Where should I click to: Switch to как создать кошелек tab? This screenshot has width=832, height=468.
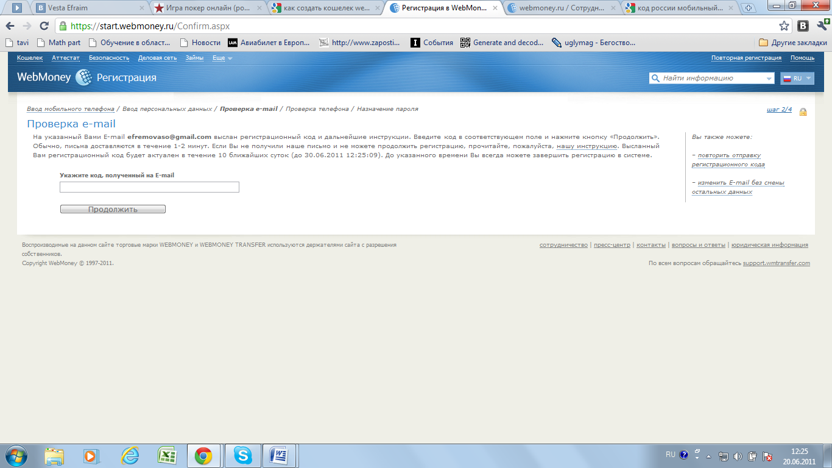pyautogui.click(x=326, y=9)
